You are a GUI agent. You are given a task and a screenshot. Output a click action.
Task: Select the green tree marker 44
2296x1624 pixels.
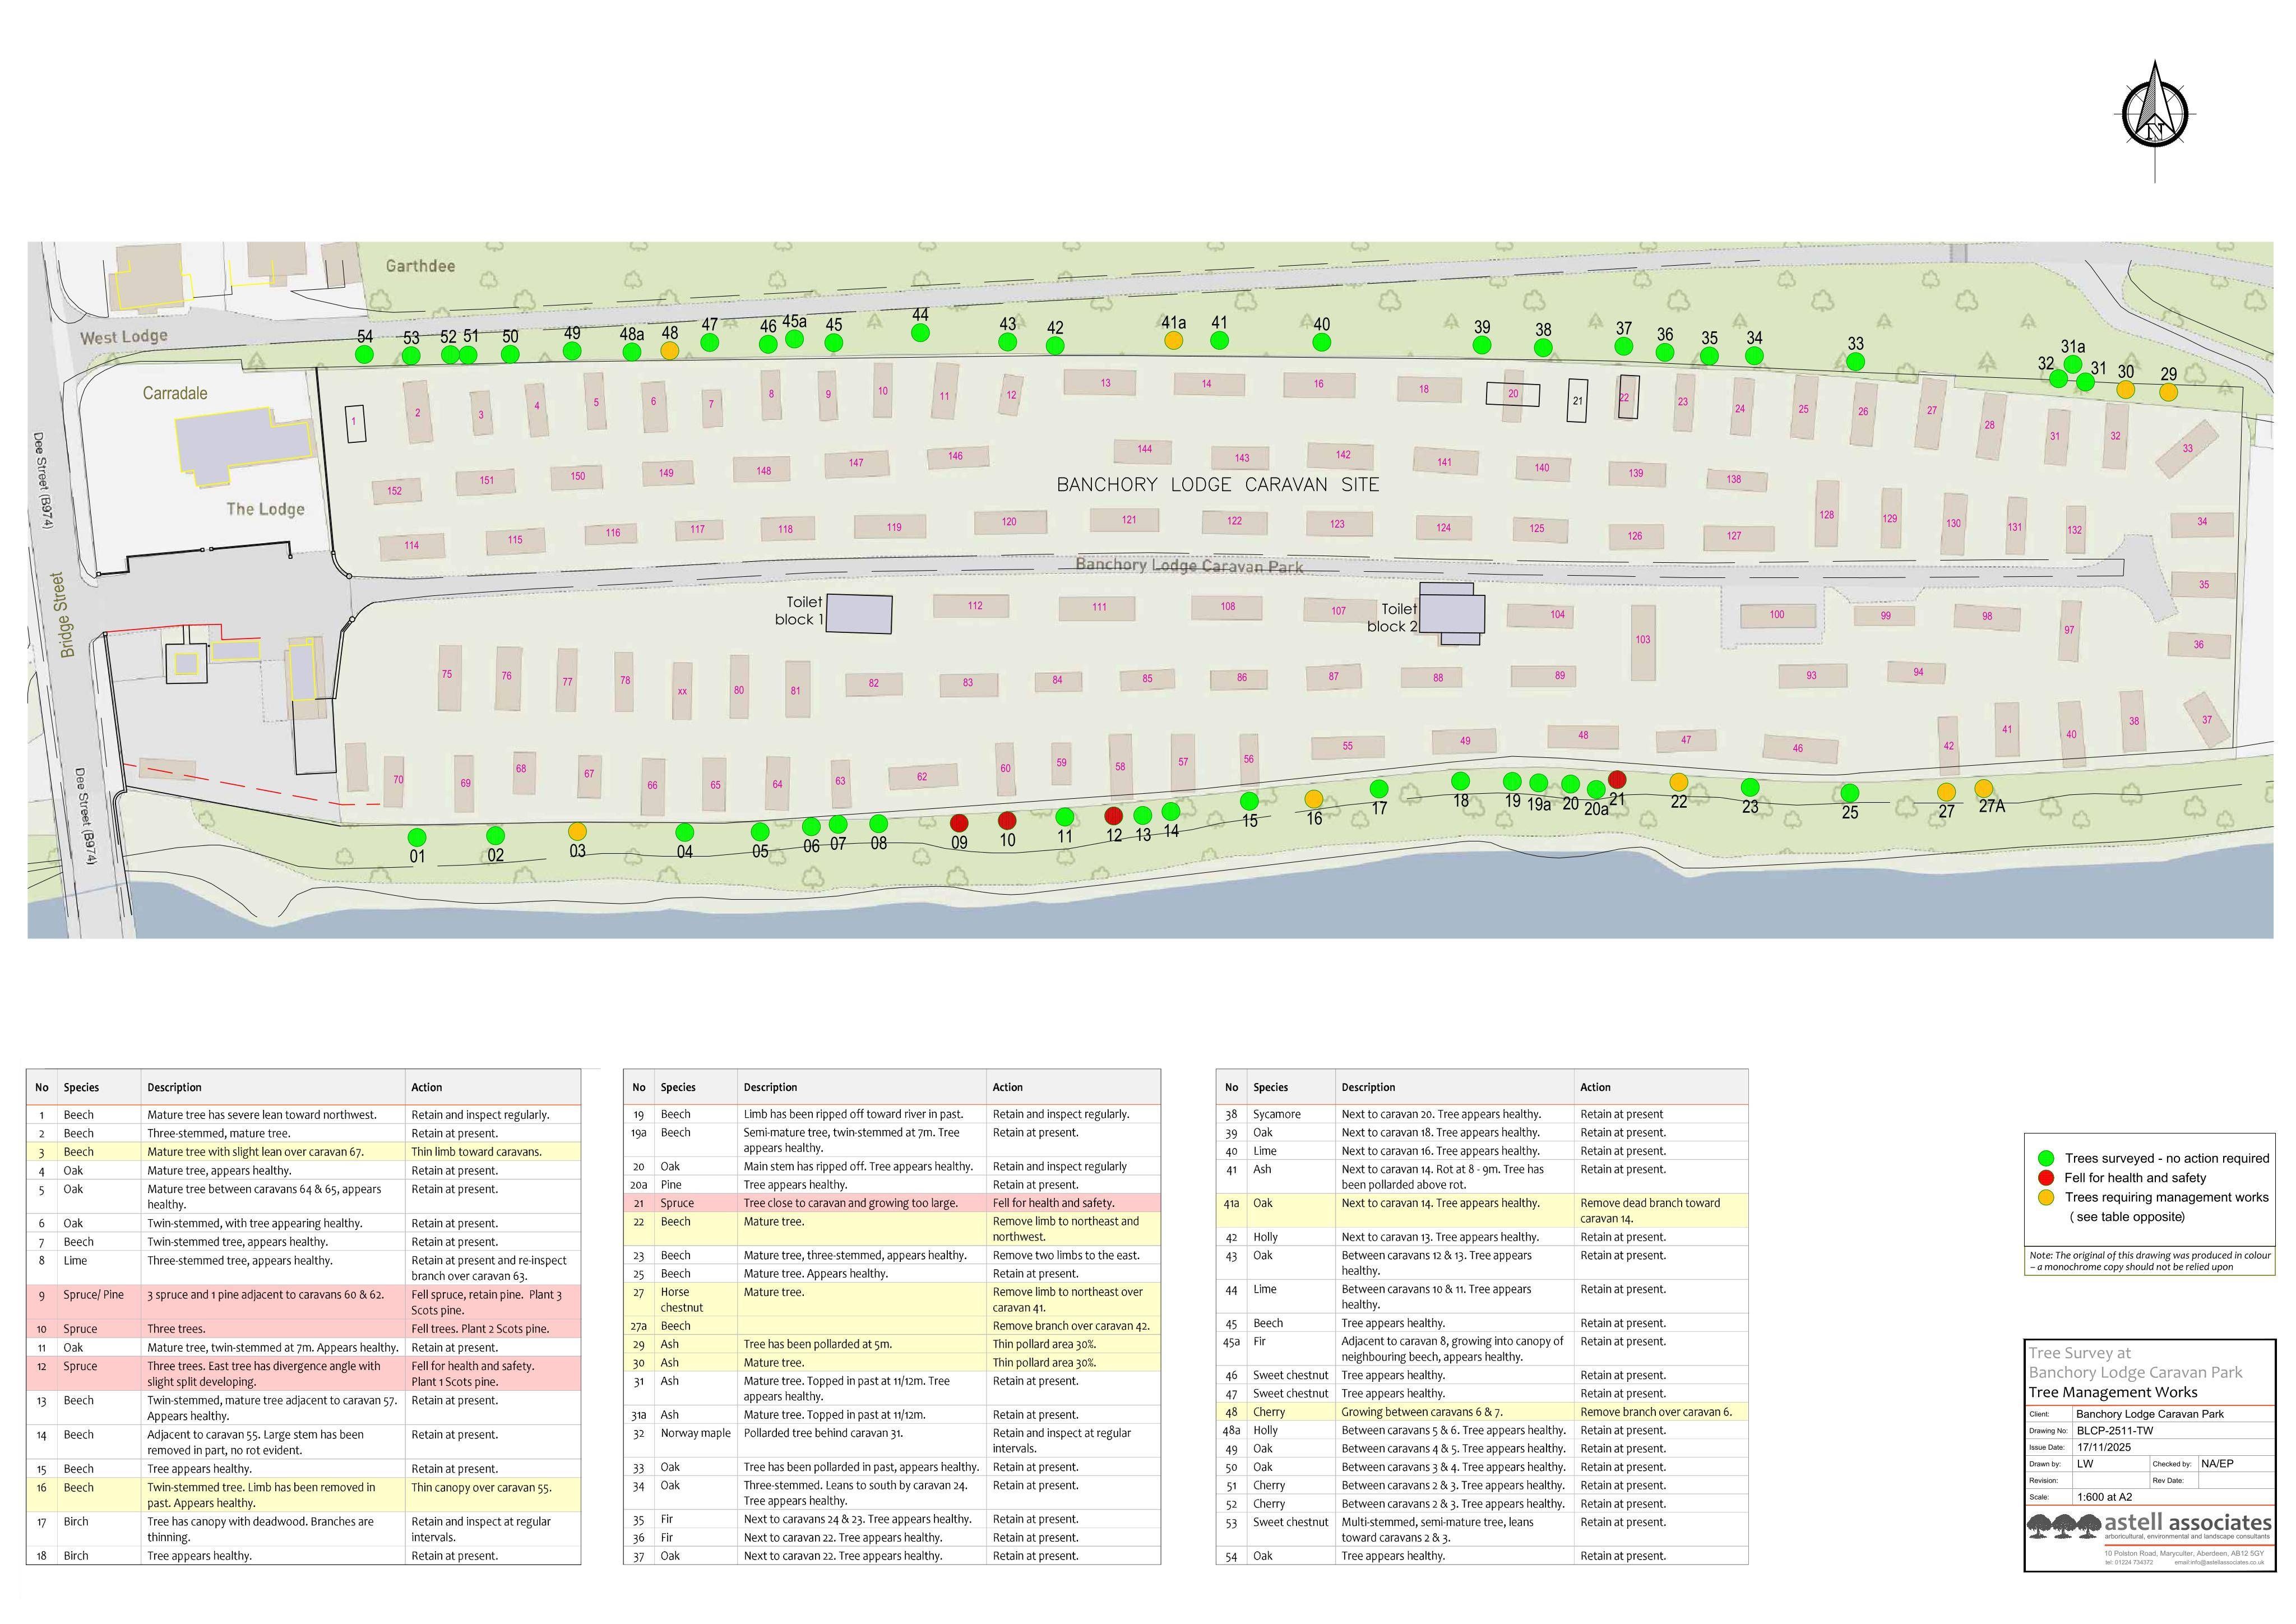coord(920,332)
